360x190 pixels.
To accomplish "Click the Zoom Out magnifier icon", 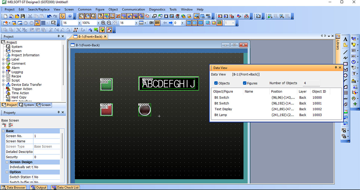I will [109, 23].
